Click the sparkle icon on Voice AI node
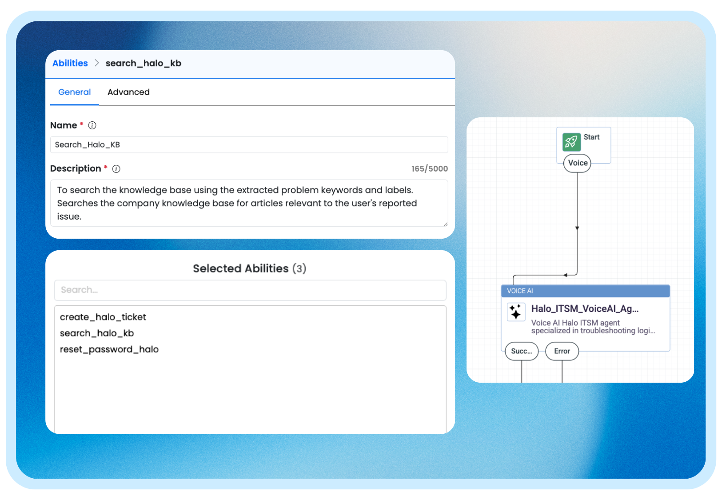 coord(516,312)
